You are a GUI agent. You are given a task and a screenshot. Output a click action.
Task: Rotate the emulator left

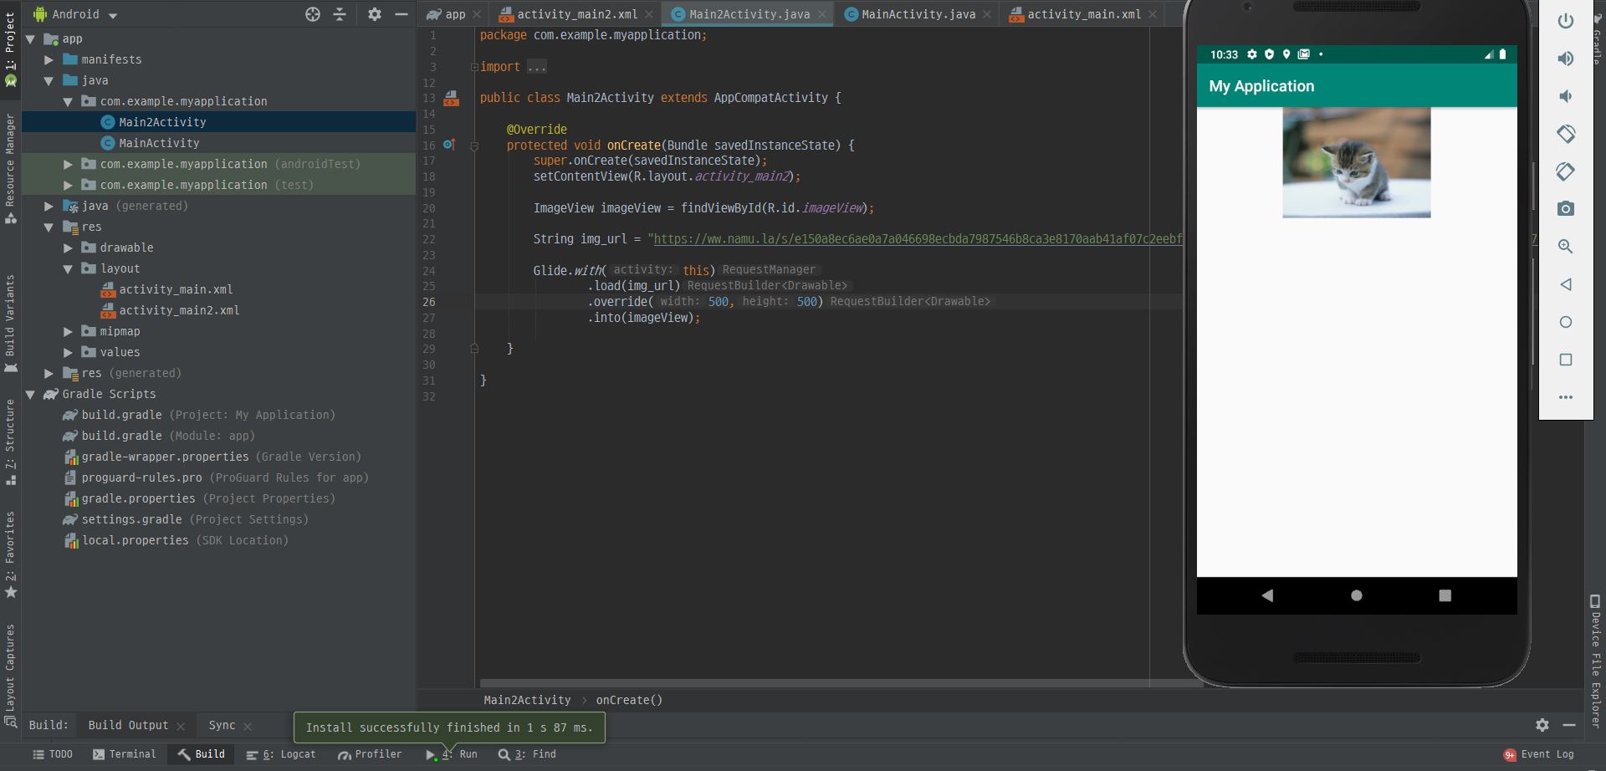point(1566,134)
